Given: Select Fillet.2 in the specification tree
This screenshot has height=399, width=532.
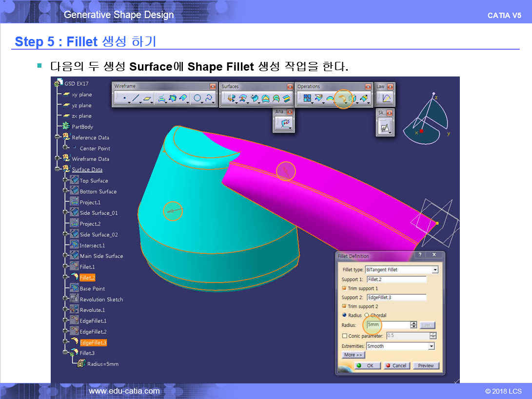Looking at the screenshot, I should coord(87,278).
